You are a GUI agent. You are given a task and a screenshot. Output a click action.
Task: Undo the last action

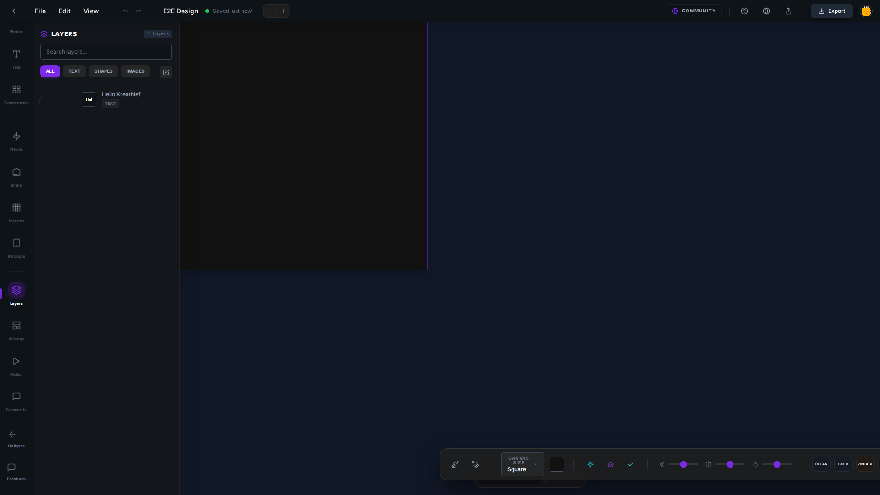[125, 11]
